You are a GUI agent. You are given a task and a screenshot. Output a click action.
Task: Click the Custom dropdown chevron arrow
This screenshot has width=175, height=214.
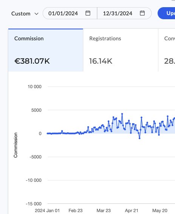(x=36, y=14)
